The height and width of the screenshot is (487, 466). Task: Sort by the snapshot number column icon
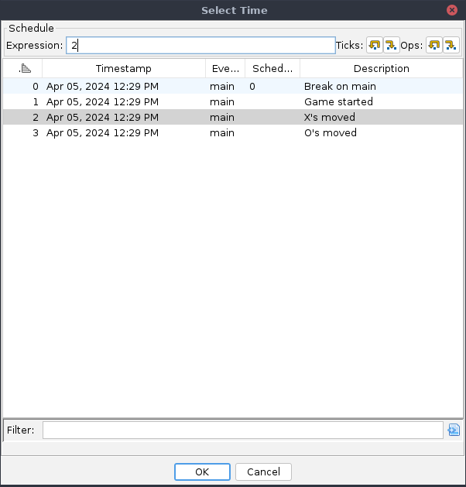click(x=23, y=69)
